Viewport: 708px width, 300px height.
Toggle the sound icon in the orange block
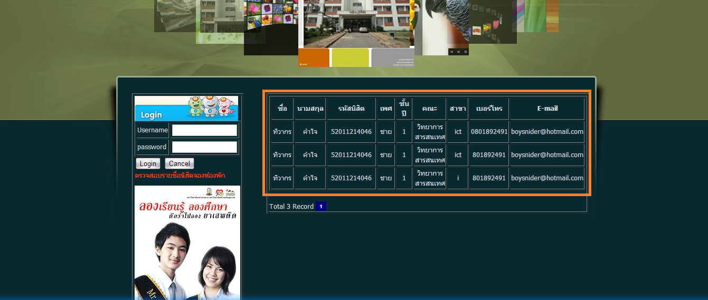[301, 64]
